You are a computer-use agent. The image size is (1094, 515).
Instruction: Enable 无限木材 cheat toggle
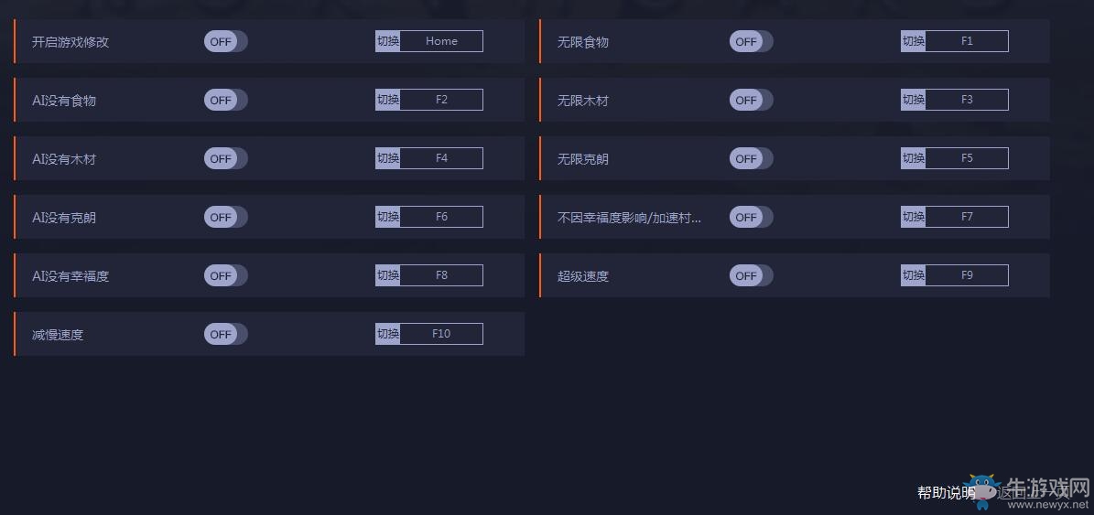751,100
